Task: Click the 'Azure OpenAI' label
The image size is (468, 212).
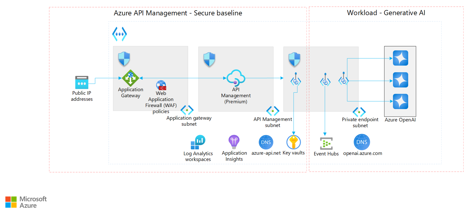Action: (400, 120)
